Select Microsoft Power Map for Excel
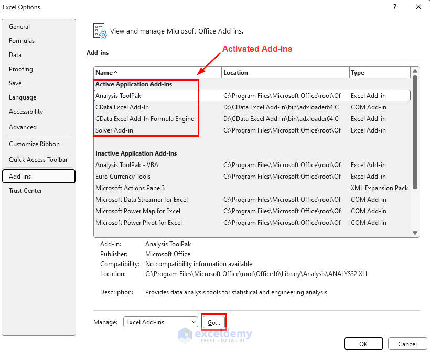Screen dimensions: 430x352 [252, 211]
